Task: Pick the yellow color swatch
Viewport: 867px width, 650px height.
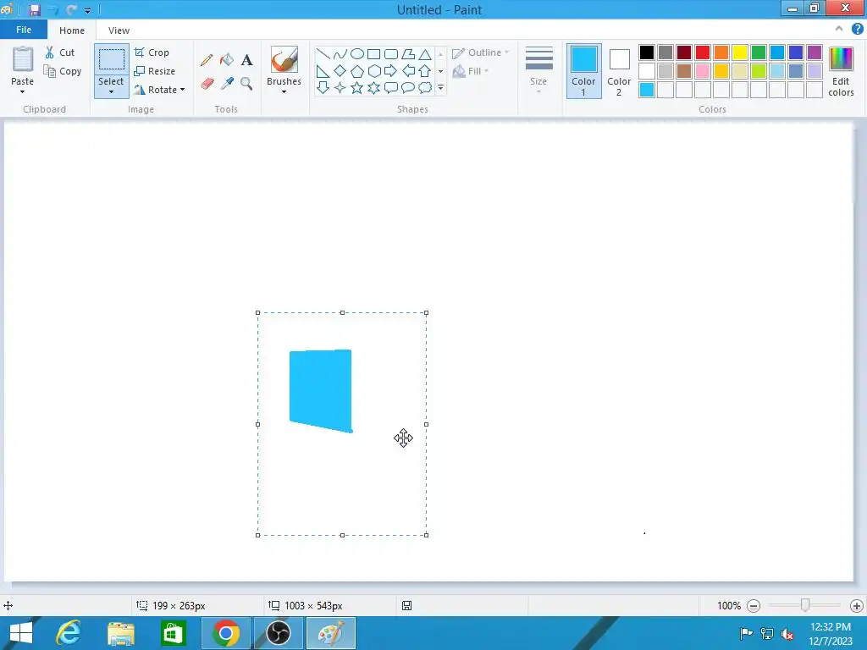Action: click(740, 52)
